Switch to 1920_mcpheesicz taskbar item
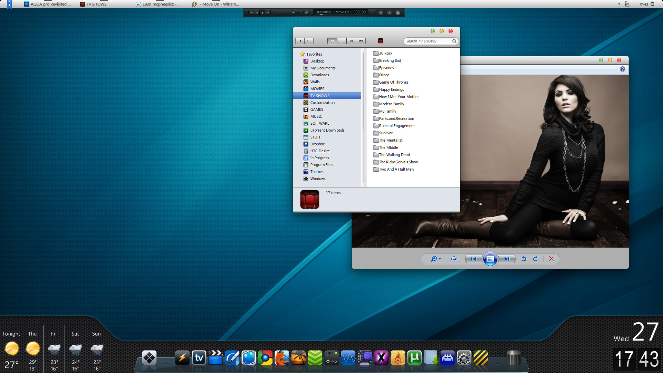 [x=158, y=4]
